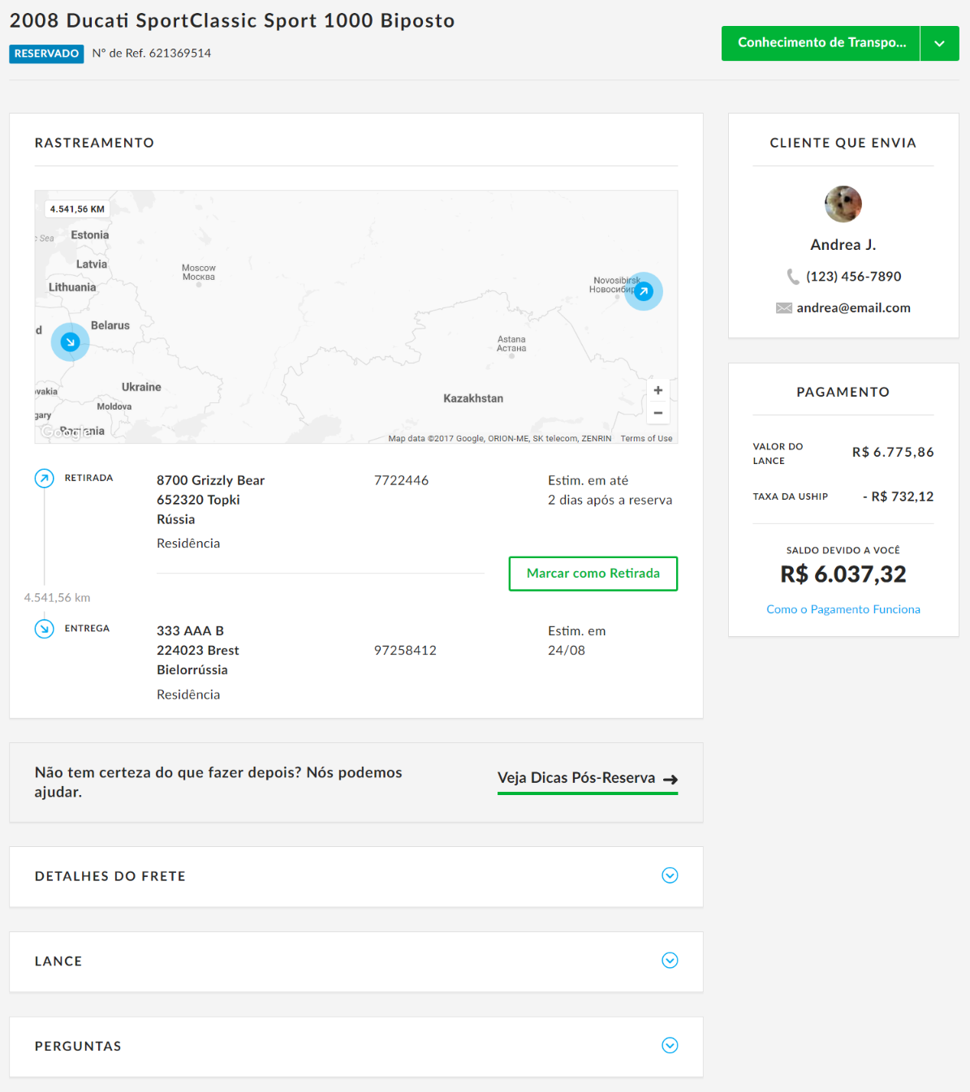Click the phone icon beside customer number
970x1092 pixels.
click(793, 277)
